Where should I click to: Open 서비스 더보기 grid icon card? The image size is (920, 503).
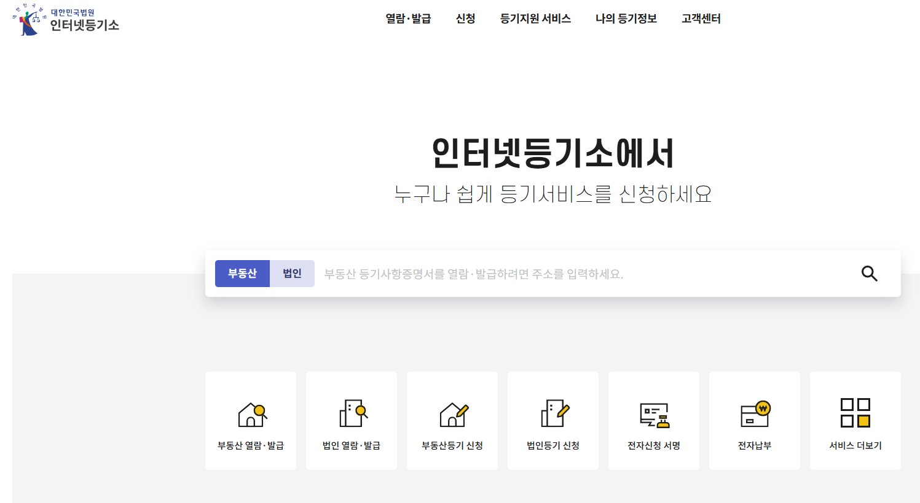[x=855, y=421]
